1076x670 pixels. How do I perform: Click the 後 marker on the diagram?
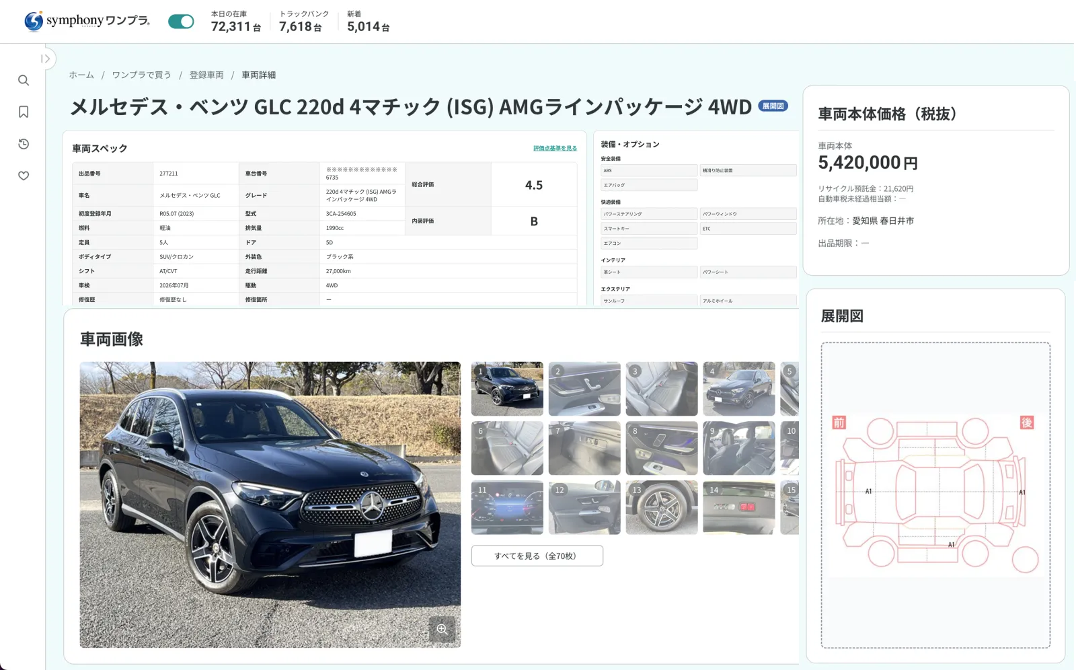[x=1027, y=422]
